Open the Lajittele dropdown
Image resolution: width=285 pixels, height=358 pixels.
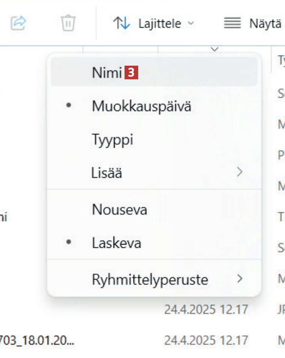154,23
